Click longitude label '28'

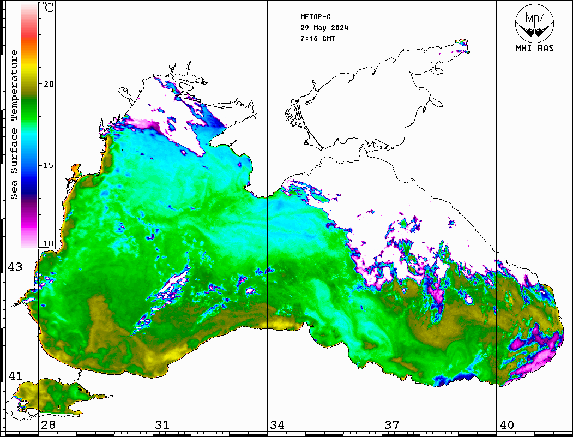coord(48,425)
